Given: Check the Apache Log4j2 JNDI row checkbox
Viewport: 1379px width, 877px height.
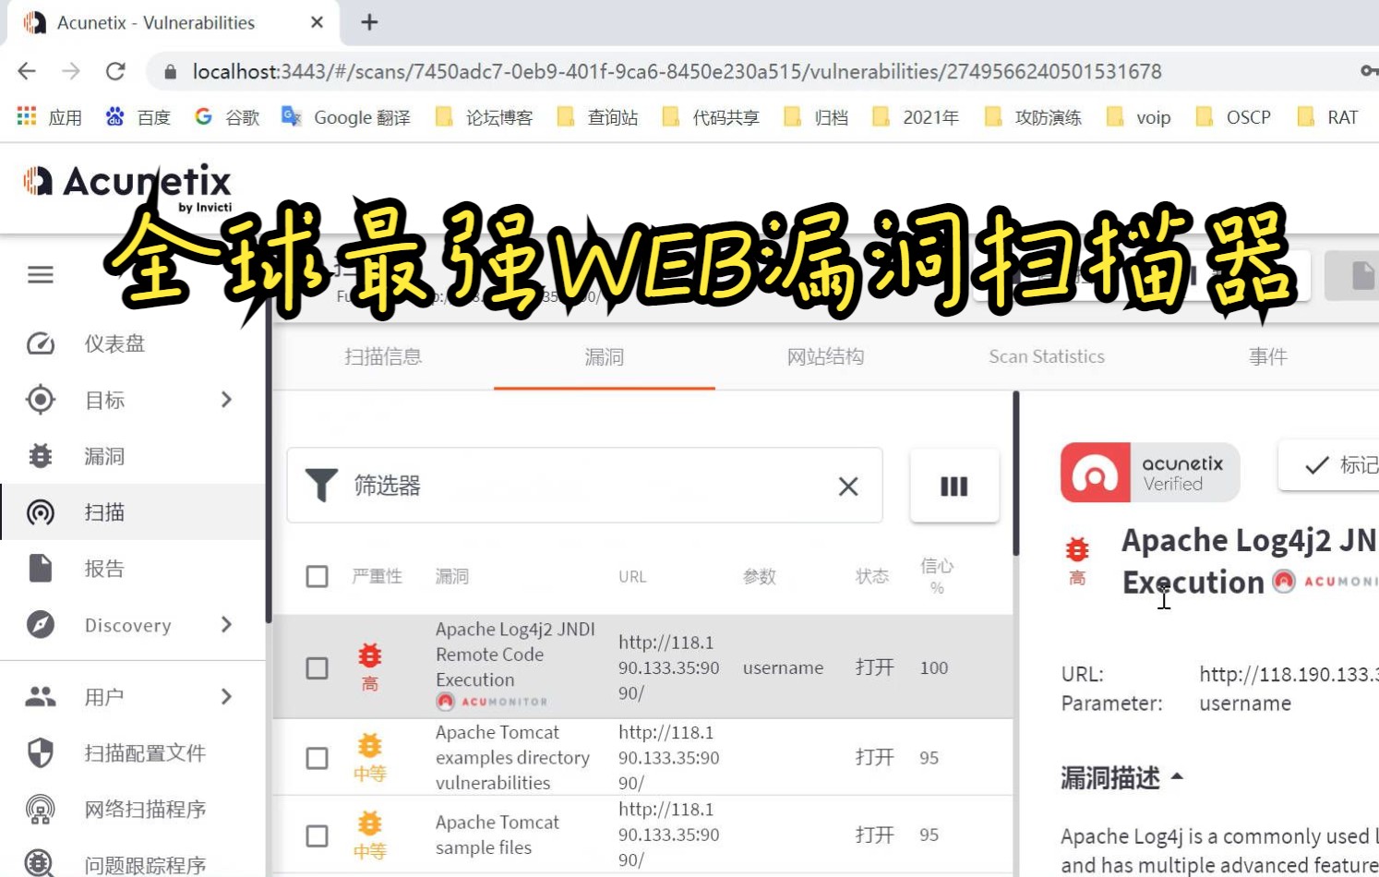Looking at the screenshot, I should pos(318,667).
